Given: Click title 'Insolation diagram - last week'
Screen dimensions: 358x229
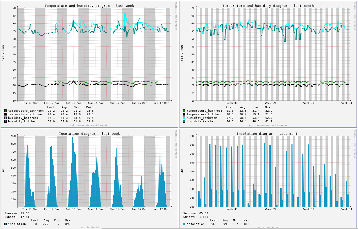Looking at the screenshot, I should 89,134.
